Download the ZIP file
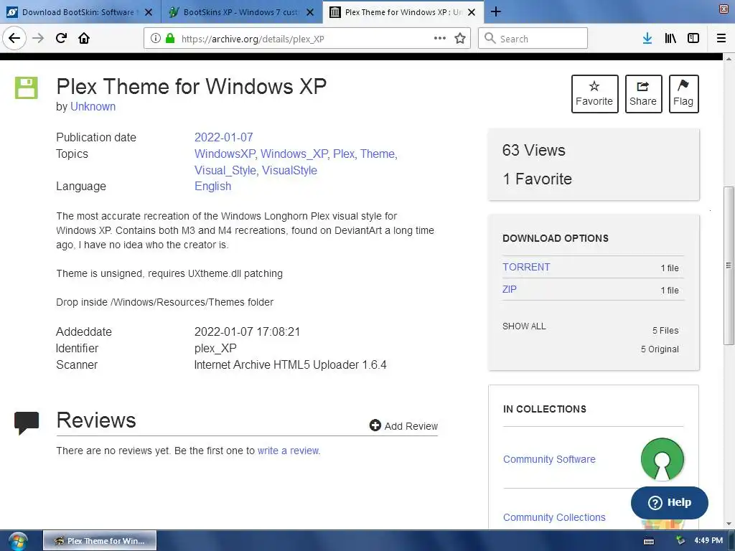 pos(510,289)
